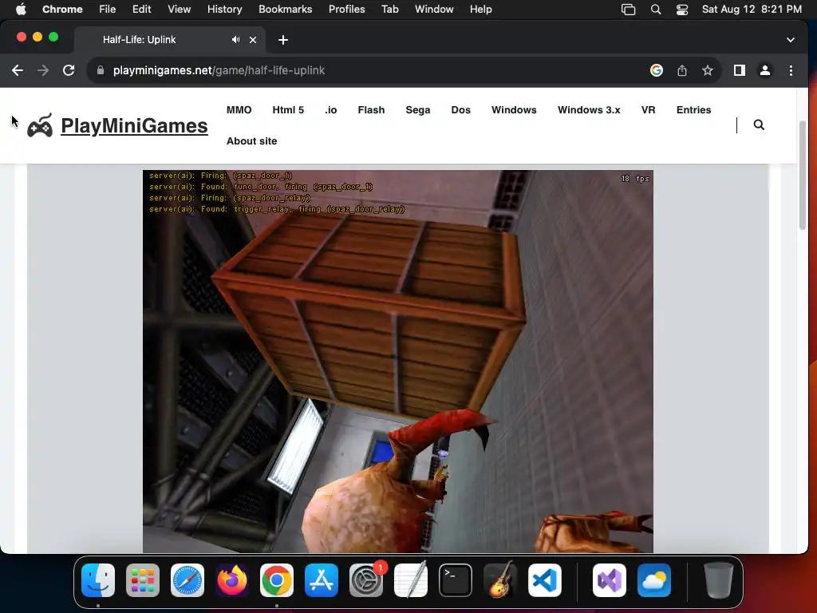The width and height of the screenshot is (817, 613).
Task: Open the Google icon in the address bar
Action: click(x=657, y=70)
